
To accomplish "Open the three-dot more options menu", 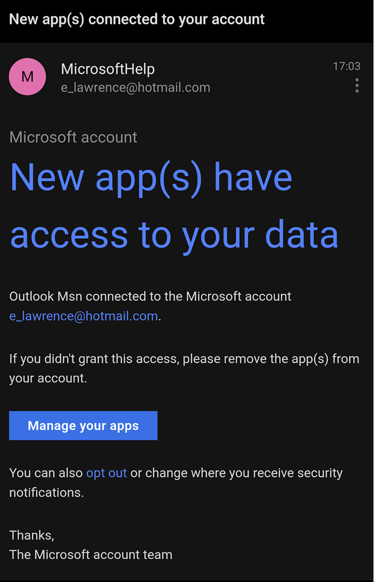I will [357, 86].
